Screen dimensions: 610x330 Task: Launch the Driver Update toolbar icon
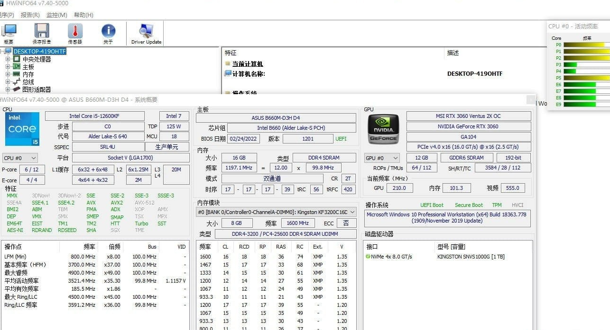pyautogui.click(x=146, y=32)
